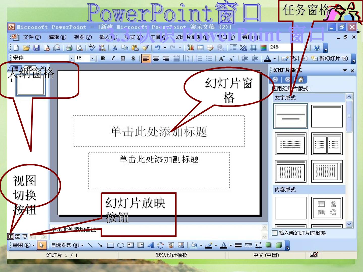Click the 设计 design button
363x272 pixels.
click(294, 59)
